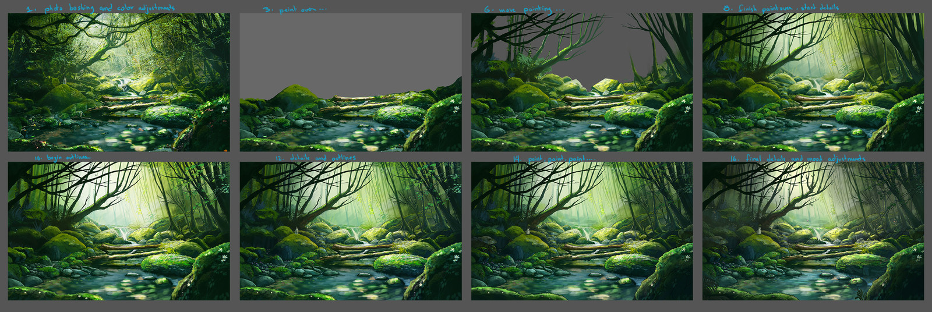Screen dimensions: 932x312
Task: Open the step 1 photo bashing thumbnail
Action: point(119,82)
